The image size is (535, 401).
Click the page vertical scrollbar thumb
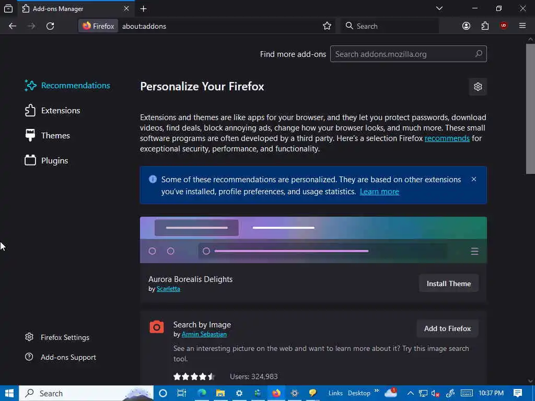pos(530,109)
